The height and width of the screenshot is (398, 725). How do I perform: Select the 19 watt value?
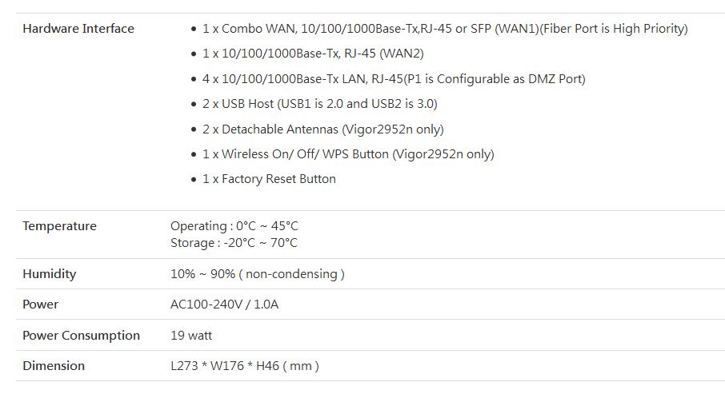click(191, 336)
